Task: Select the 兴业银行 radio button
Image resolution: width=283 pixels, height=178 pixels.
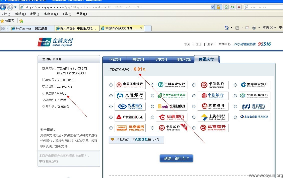Action: [111, 107]
